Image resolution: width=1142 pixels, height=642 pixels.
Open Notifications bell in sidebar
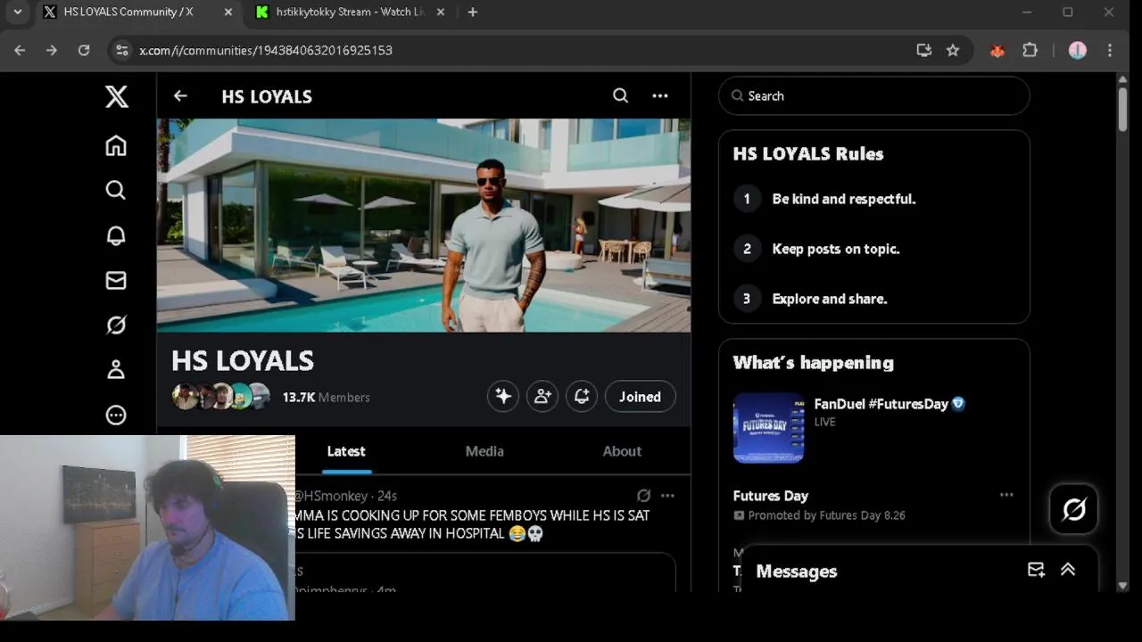point(116,235)
